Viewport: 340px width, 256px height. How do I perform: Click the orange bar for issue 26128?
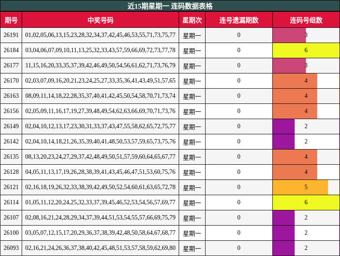295,172
